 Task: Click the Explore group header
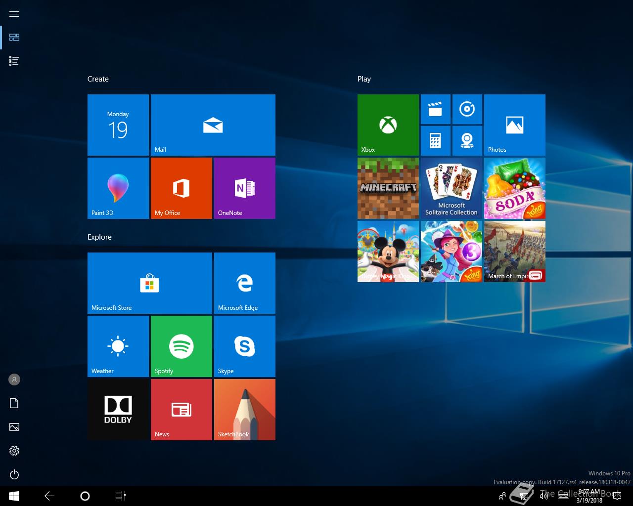99,237
